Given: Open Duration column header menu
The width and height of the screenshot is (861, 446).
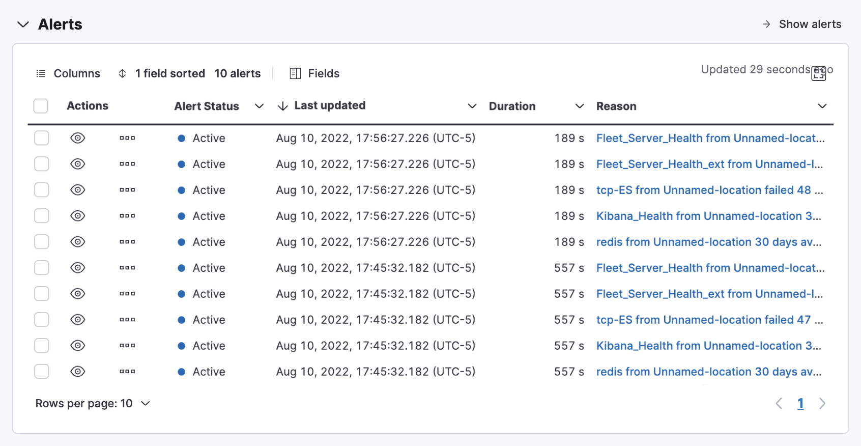Looking at the screenshot, I should pos(579,106).
